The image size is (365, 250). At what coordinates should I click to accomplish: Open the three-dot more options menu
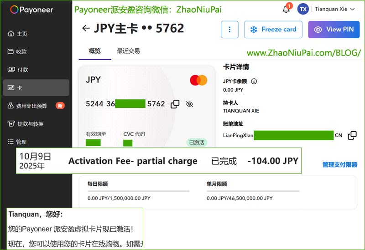click(x=229, y=30)
